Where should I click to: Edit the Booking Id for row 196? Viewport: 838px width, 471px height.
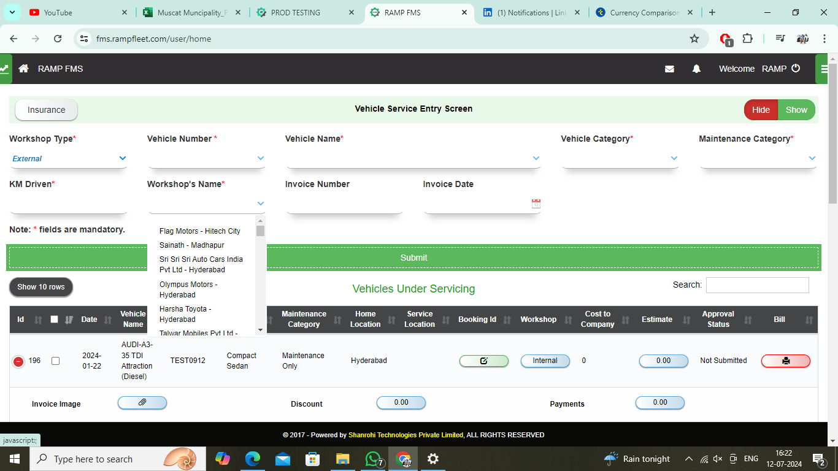coord(483,361)
